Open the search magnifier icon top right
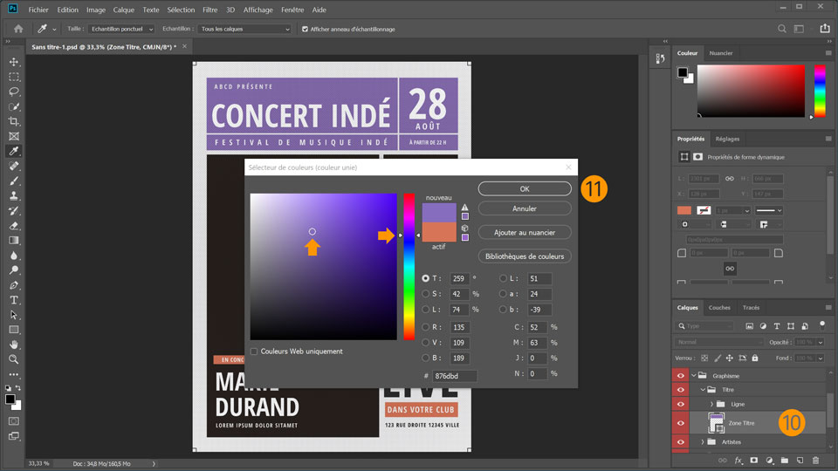This screenshot has height=471, width=838. tap(782, 29)
